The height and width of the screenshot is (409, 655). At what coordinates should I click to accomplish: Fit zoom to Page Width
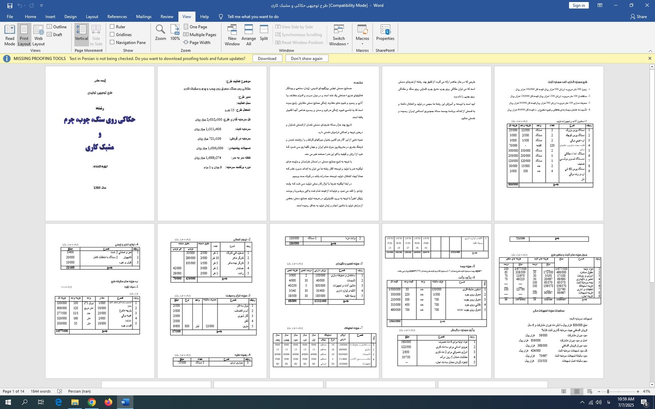(x=197, y=43)
